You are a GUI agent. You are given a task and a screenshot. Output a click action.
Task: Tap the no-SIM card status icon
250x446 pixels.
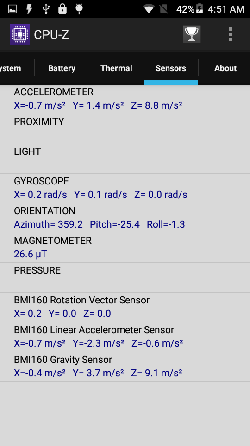(x=164, y=9)
